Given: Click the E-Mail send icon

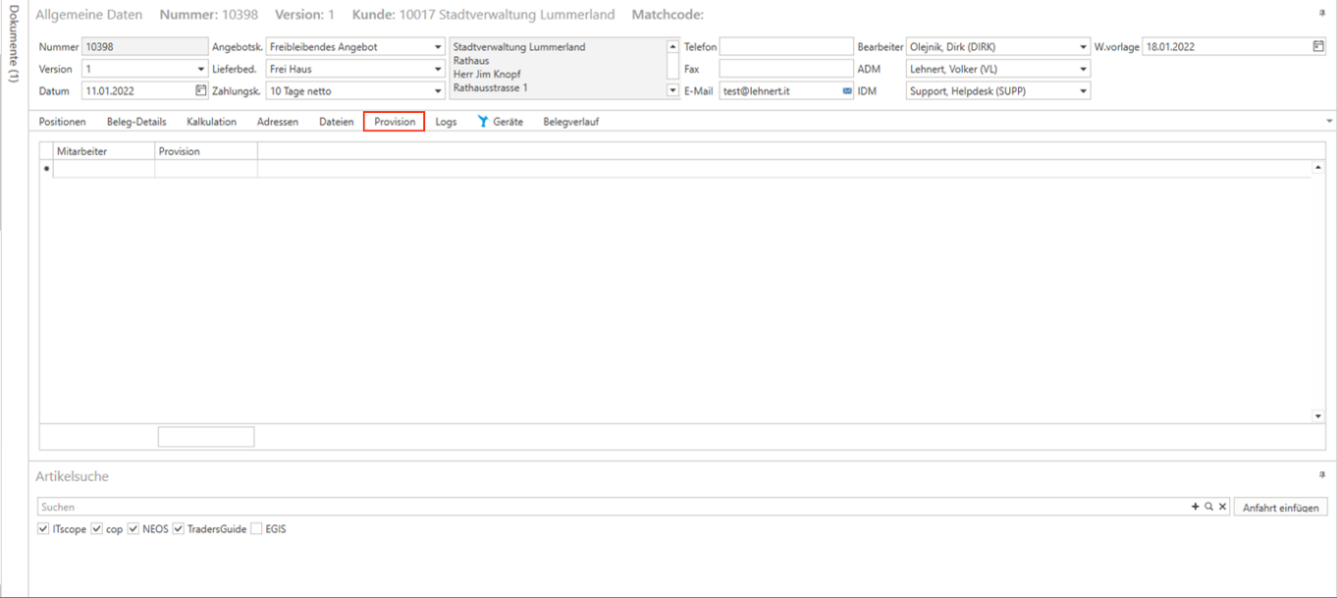Looking at the screenshot, I should 847,91.
